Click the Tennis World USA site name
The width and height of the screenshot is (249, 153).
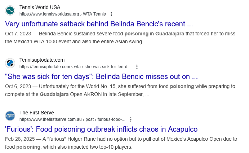click(40, 7)
